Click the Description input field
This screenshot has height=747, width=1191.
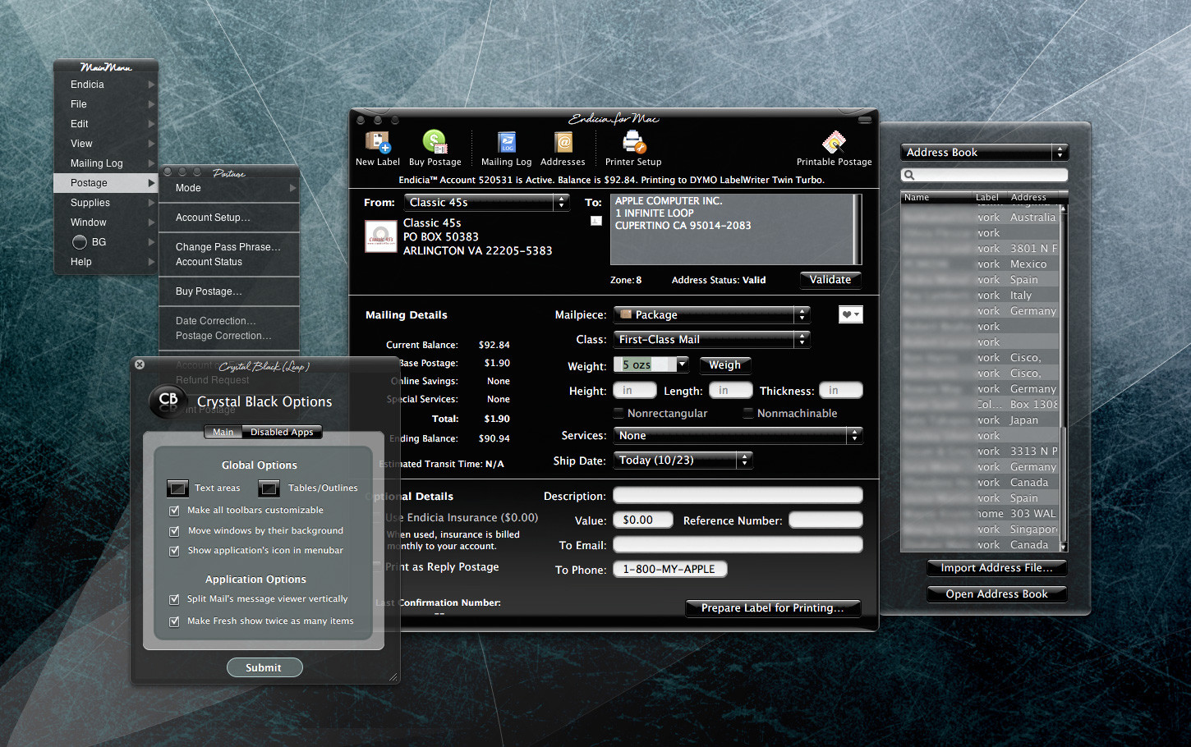pyautogui.click(x=738, y=495)
